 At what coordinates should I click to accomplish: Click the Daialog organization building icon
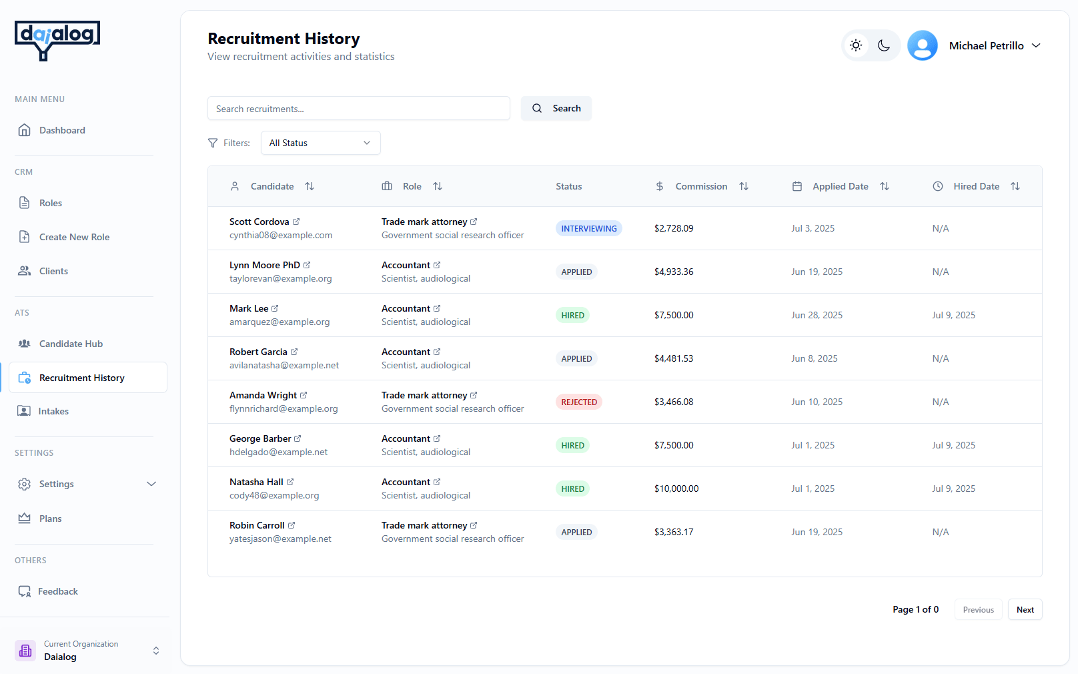[x=25, y=650]
